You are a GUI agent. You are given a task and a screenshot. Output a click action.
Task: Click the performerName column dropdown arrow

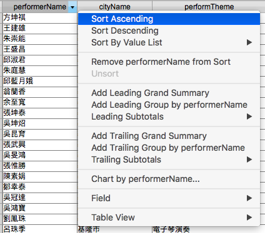(72, 7)
